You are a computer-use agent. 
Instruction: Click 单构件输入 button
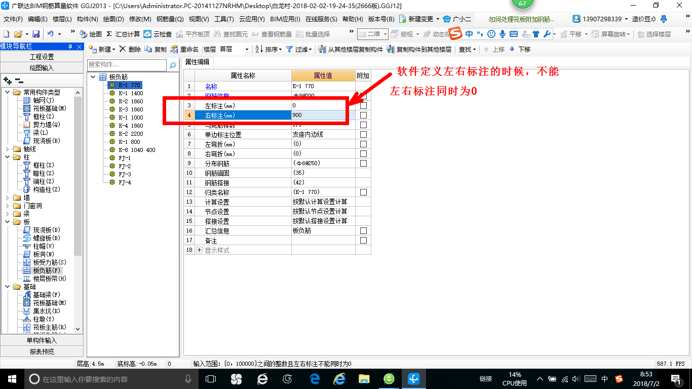tap(42, 340)
